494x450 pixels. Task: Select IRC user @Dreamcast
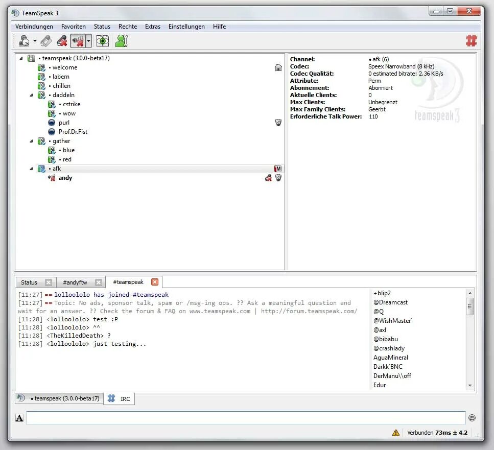390,302
